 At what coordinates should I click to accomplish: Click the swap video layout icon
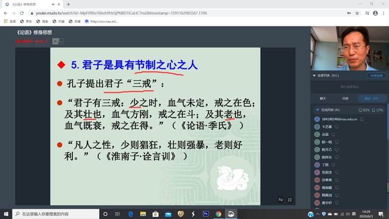pos(281,200)
